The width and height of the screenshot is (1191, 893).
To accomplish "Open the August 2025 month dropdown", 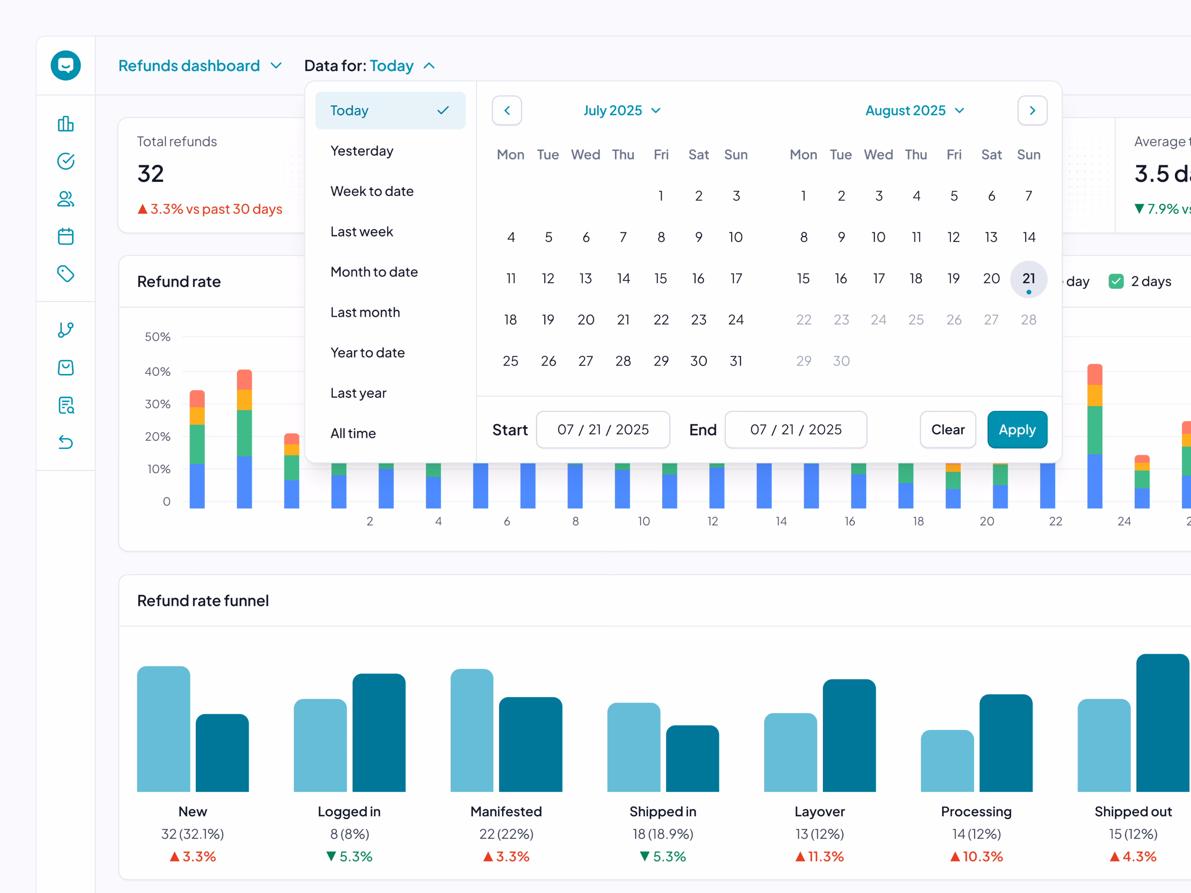I will 914,111.
